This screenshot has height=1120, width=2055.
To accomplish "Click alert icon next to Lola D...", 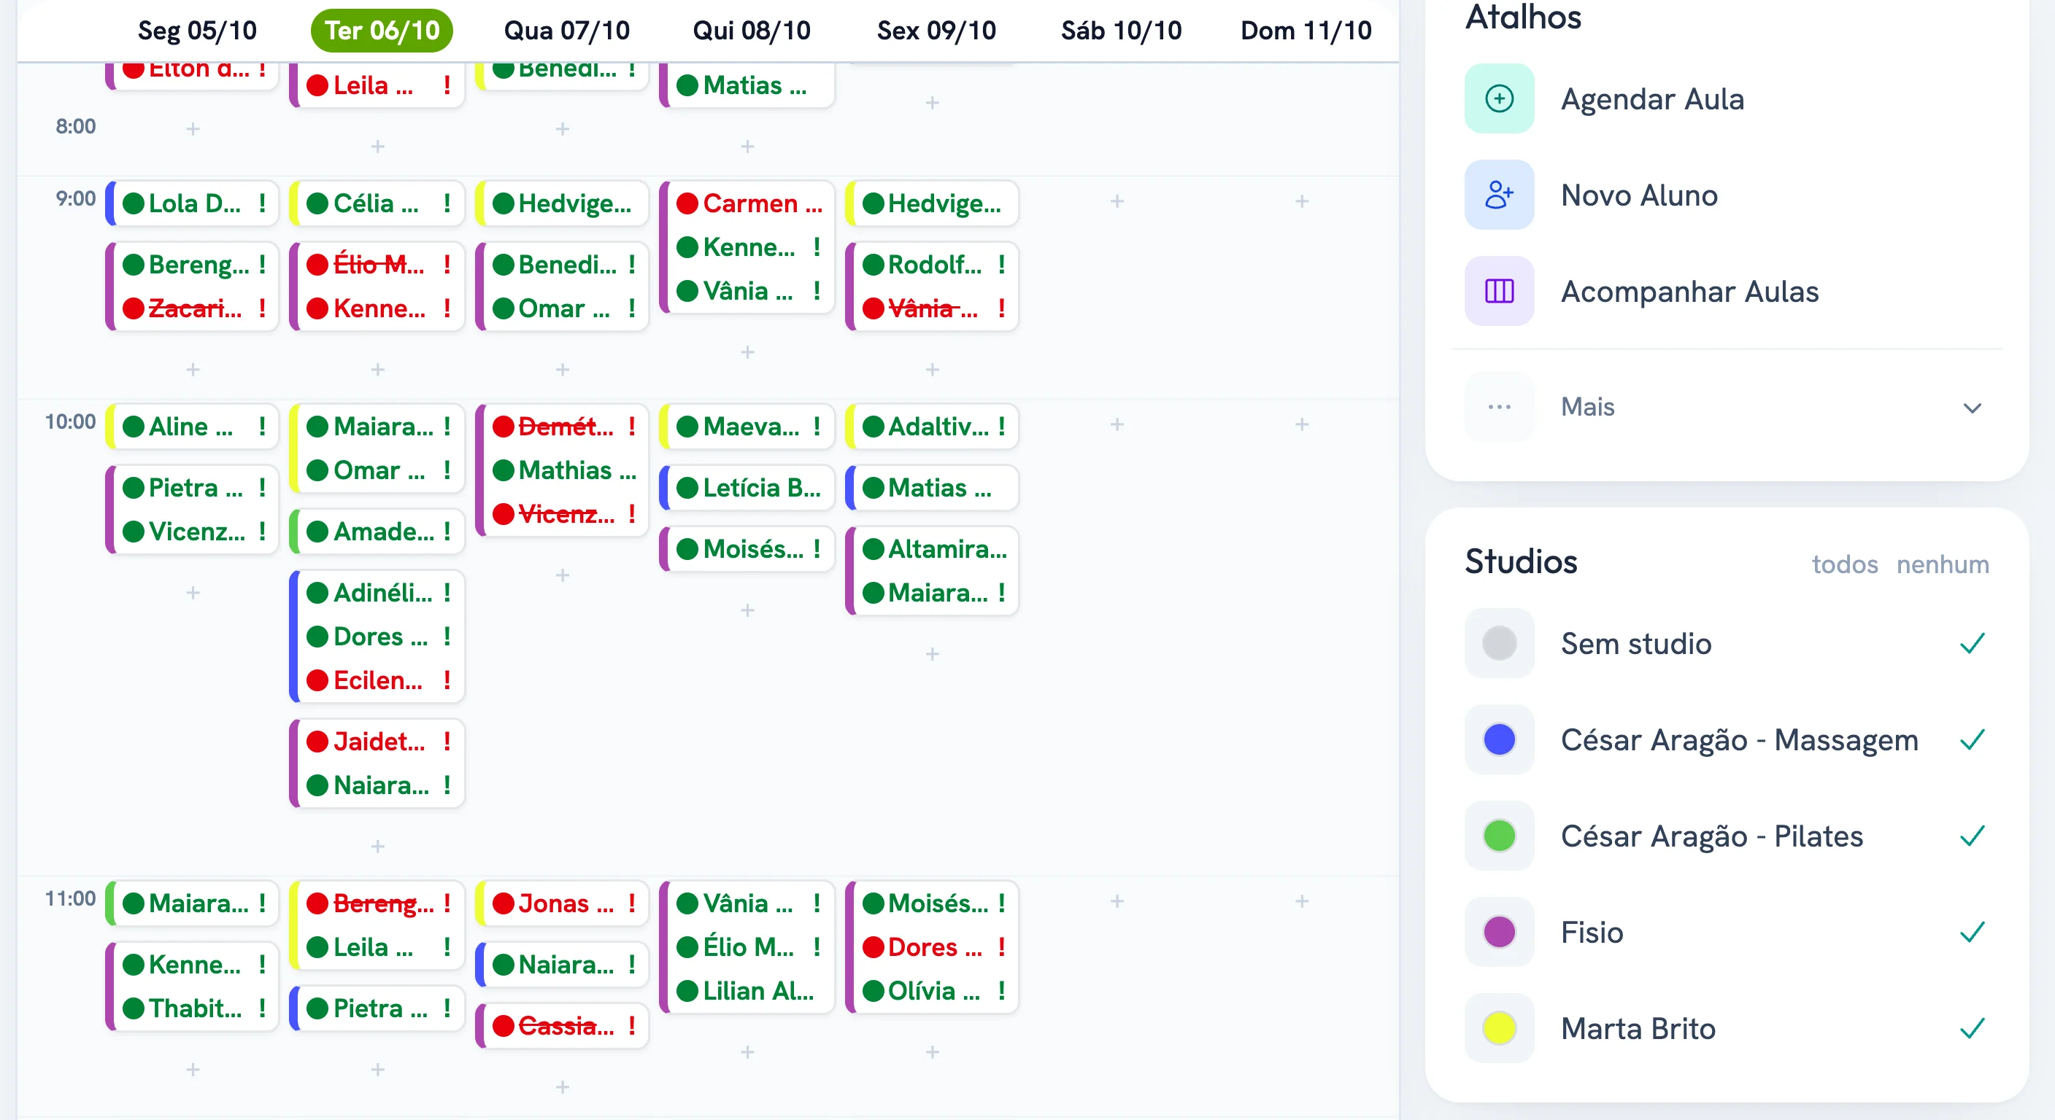I will pyautogui.click(x=263, y=203).
